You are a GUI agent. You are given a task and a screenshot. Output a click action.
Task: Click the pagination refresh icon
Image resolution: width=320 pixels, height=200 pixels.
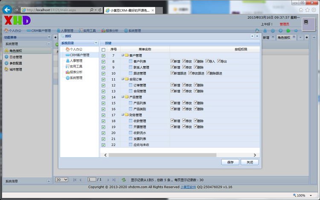124,180
